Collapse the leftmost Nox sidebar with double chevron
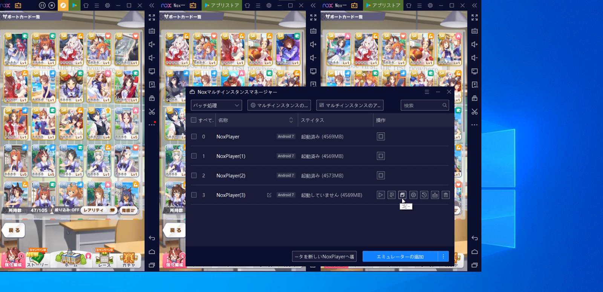The image size is (603, 292). click(152, 5)
